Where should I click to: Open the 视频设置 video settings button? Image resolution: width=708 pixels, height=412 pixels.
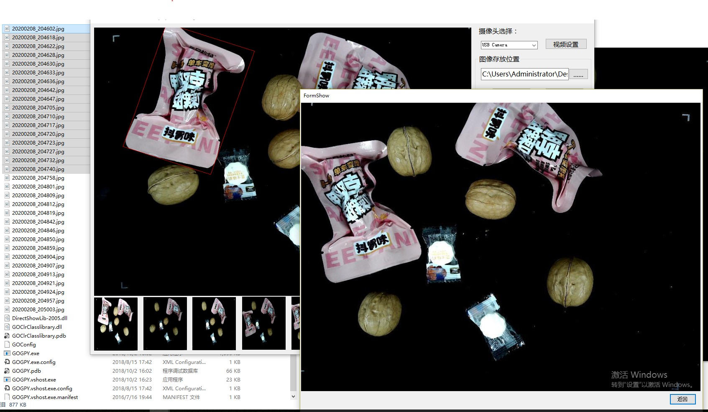click(566, 44)
